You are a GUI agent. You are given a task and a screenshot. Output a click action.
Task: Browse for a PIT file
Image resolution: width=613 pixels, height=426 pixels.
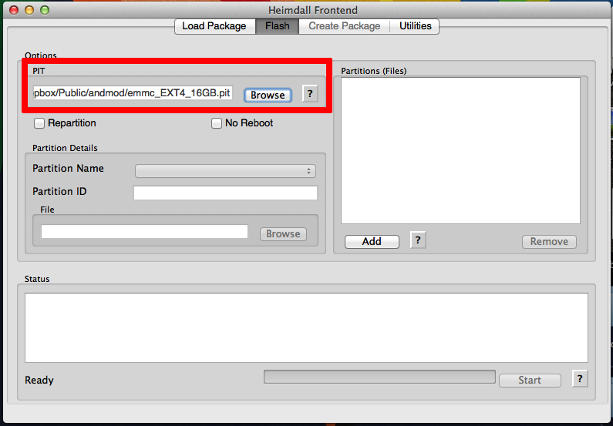(268, 96)
